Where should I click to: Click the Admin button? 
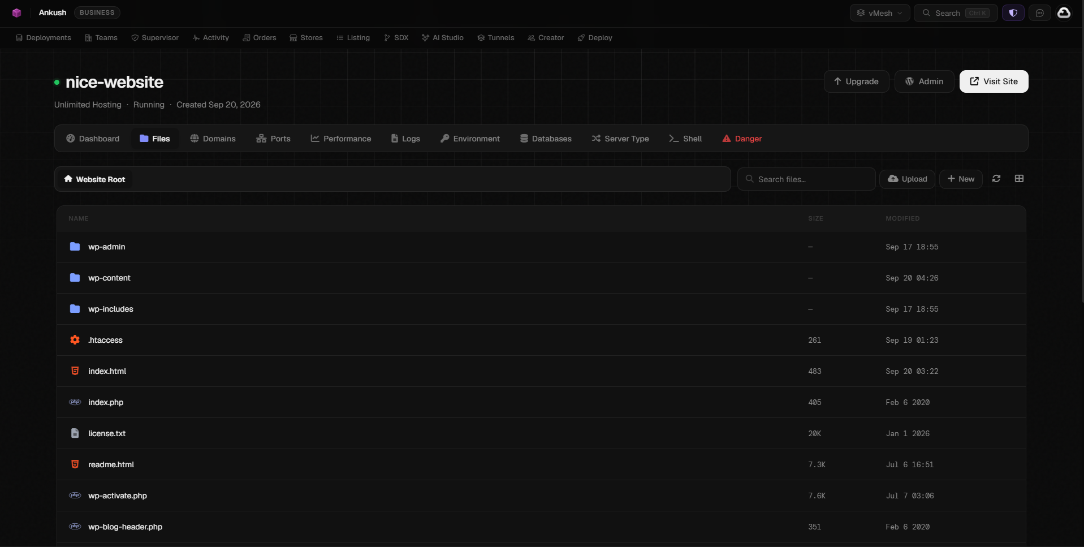[924, 81]
